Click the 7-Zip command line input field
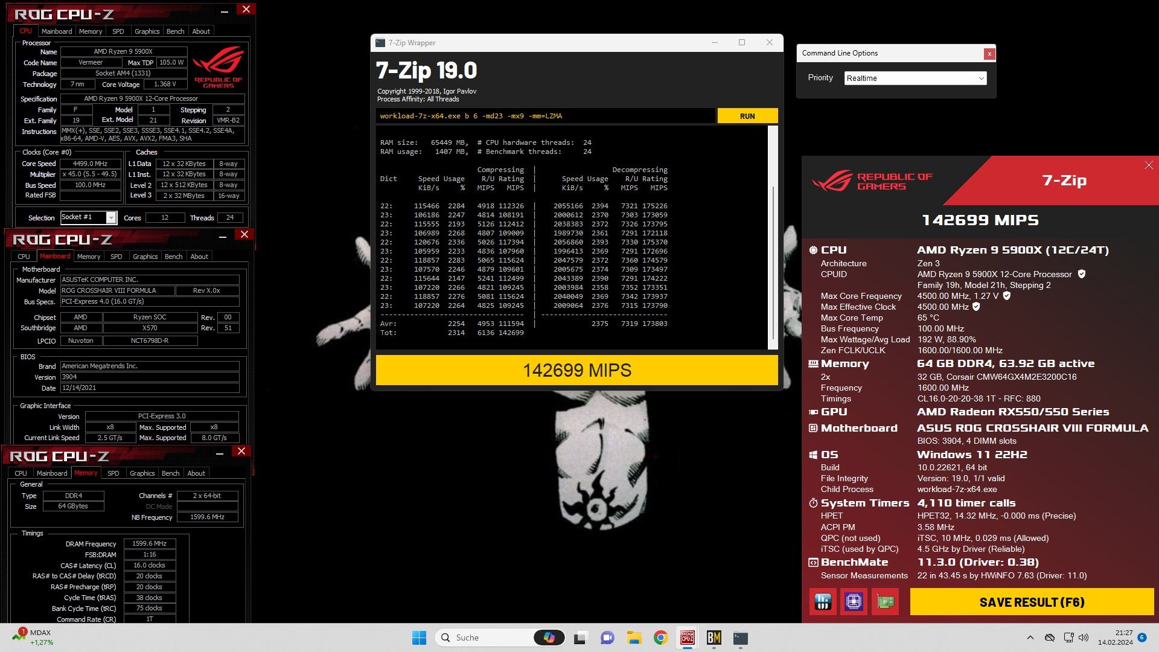The image size is (1159, 652). 546,116
